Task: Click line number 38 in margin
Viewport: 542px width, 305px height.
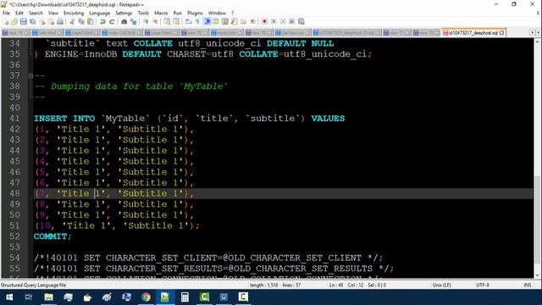Action: (14, 86)
